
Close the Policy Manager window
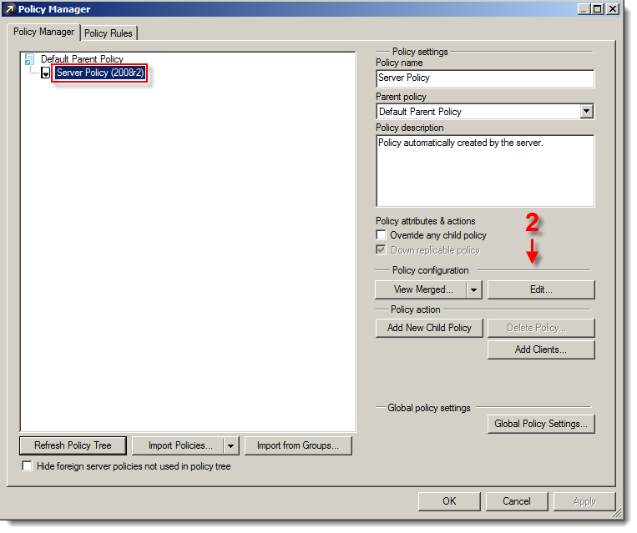point(612,9)
